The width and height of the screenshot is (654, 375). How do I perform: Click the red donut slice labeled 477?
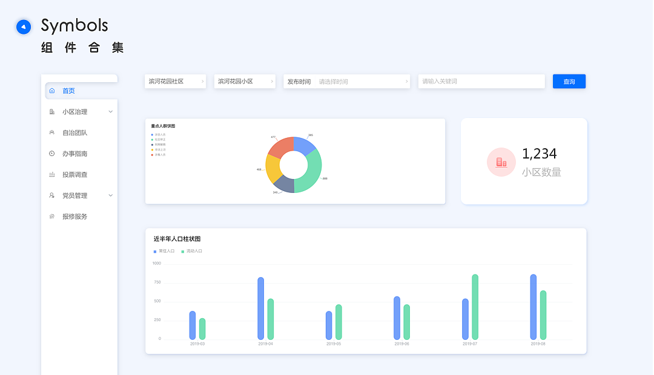pos(281,146)
